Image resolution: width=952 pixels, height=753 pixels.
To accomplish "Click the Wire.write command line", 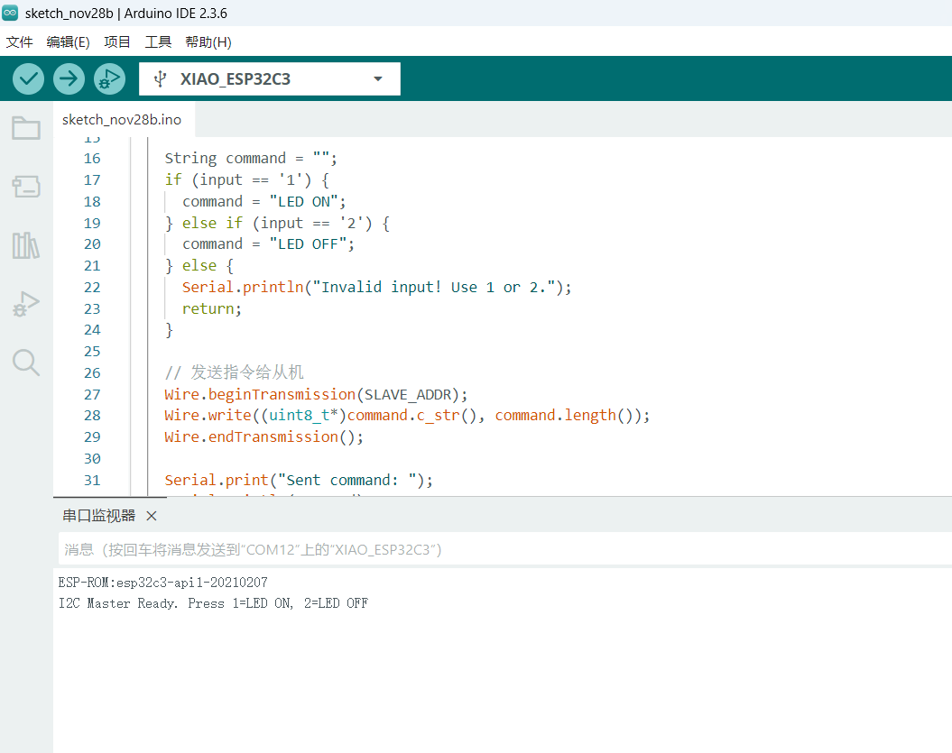I will 407,416.
